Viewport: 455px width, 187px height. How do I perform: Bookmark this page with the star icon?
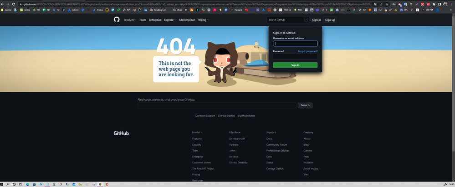pos(387,5)
